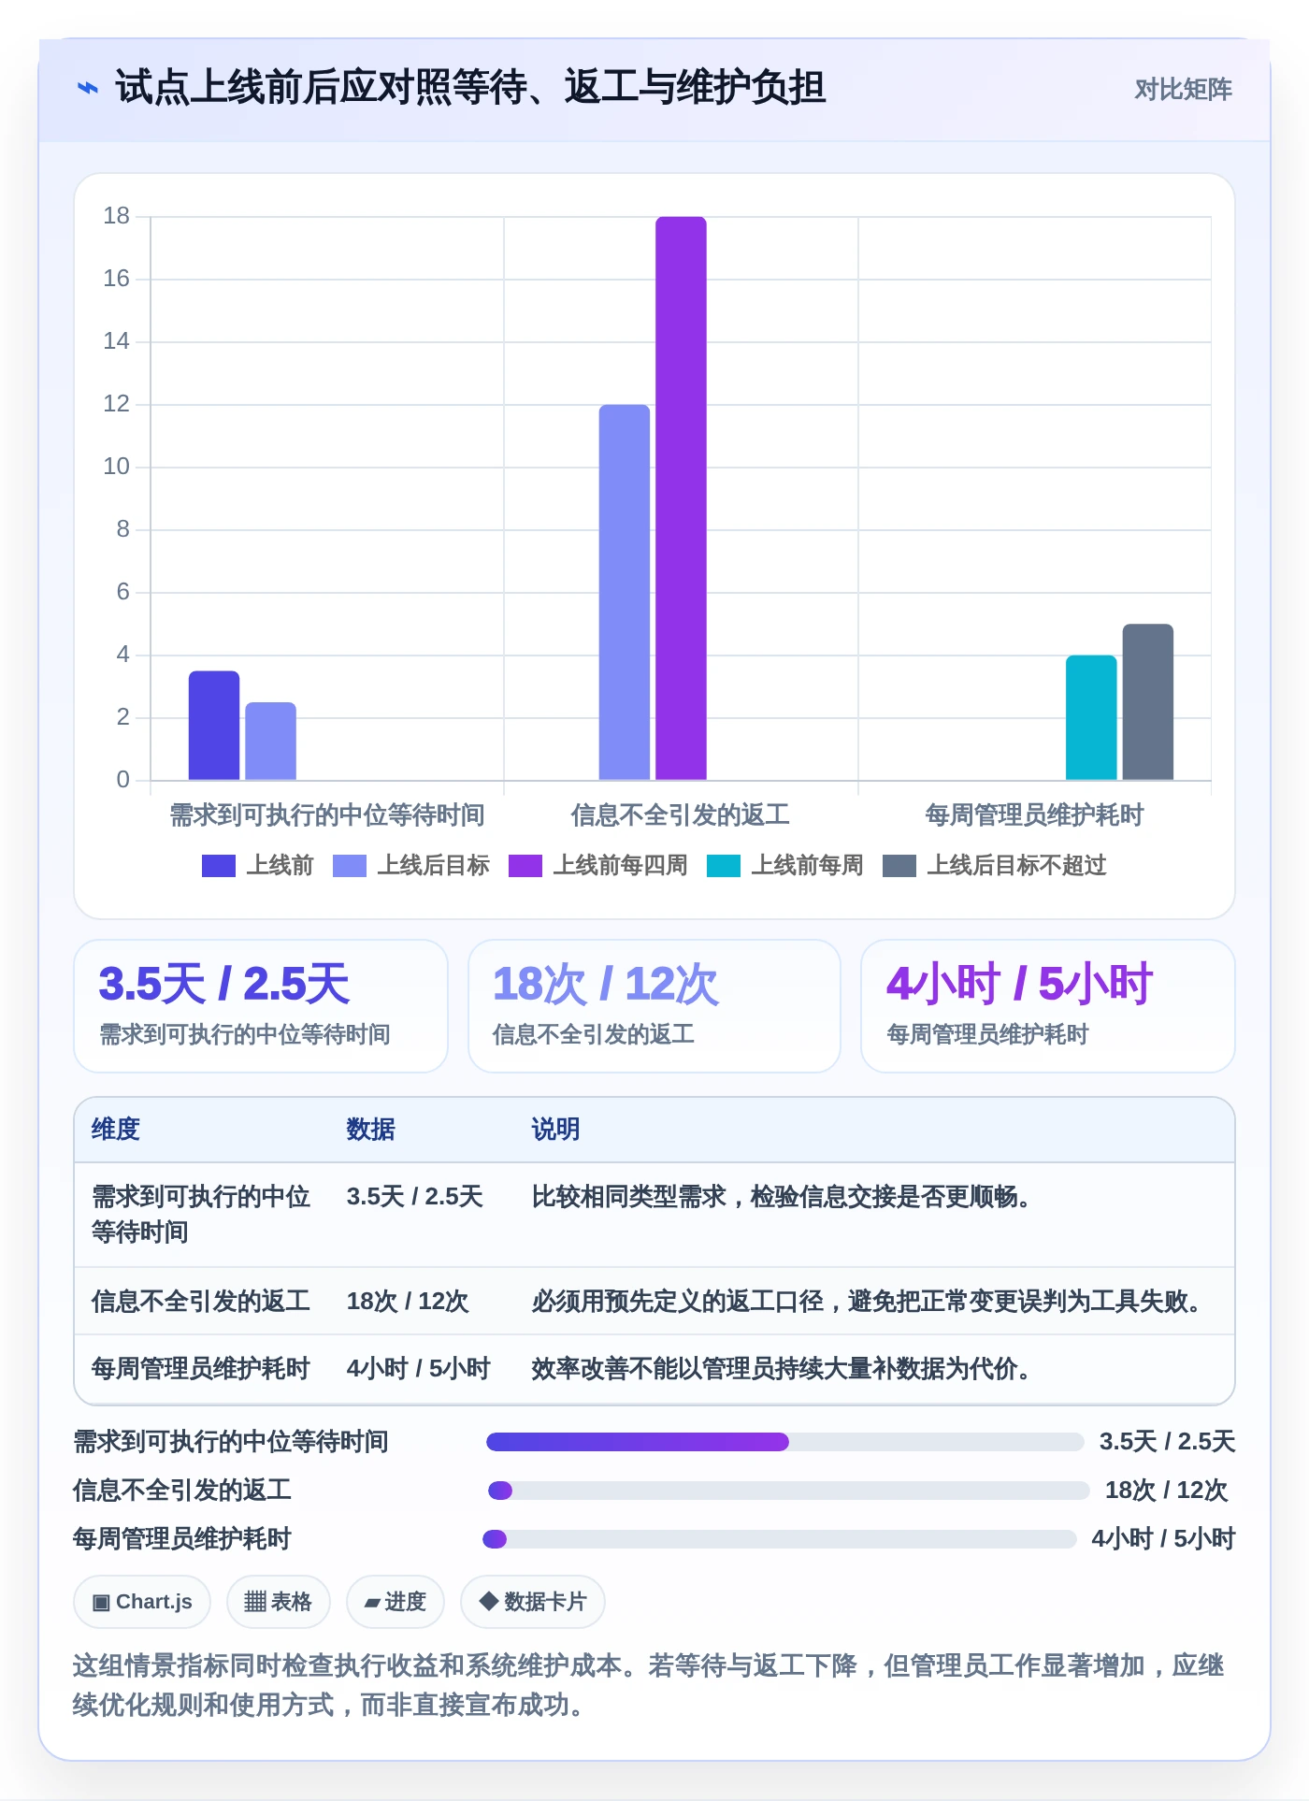Click the purple 上线前每四周 legend swatch
Viewport: 1309px width, 1801px height.
(525, 866)
